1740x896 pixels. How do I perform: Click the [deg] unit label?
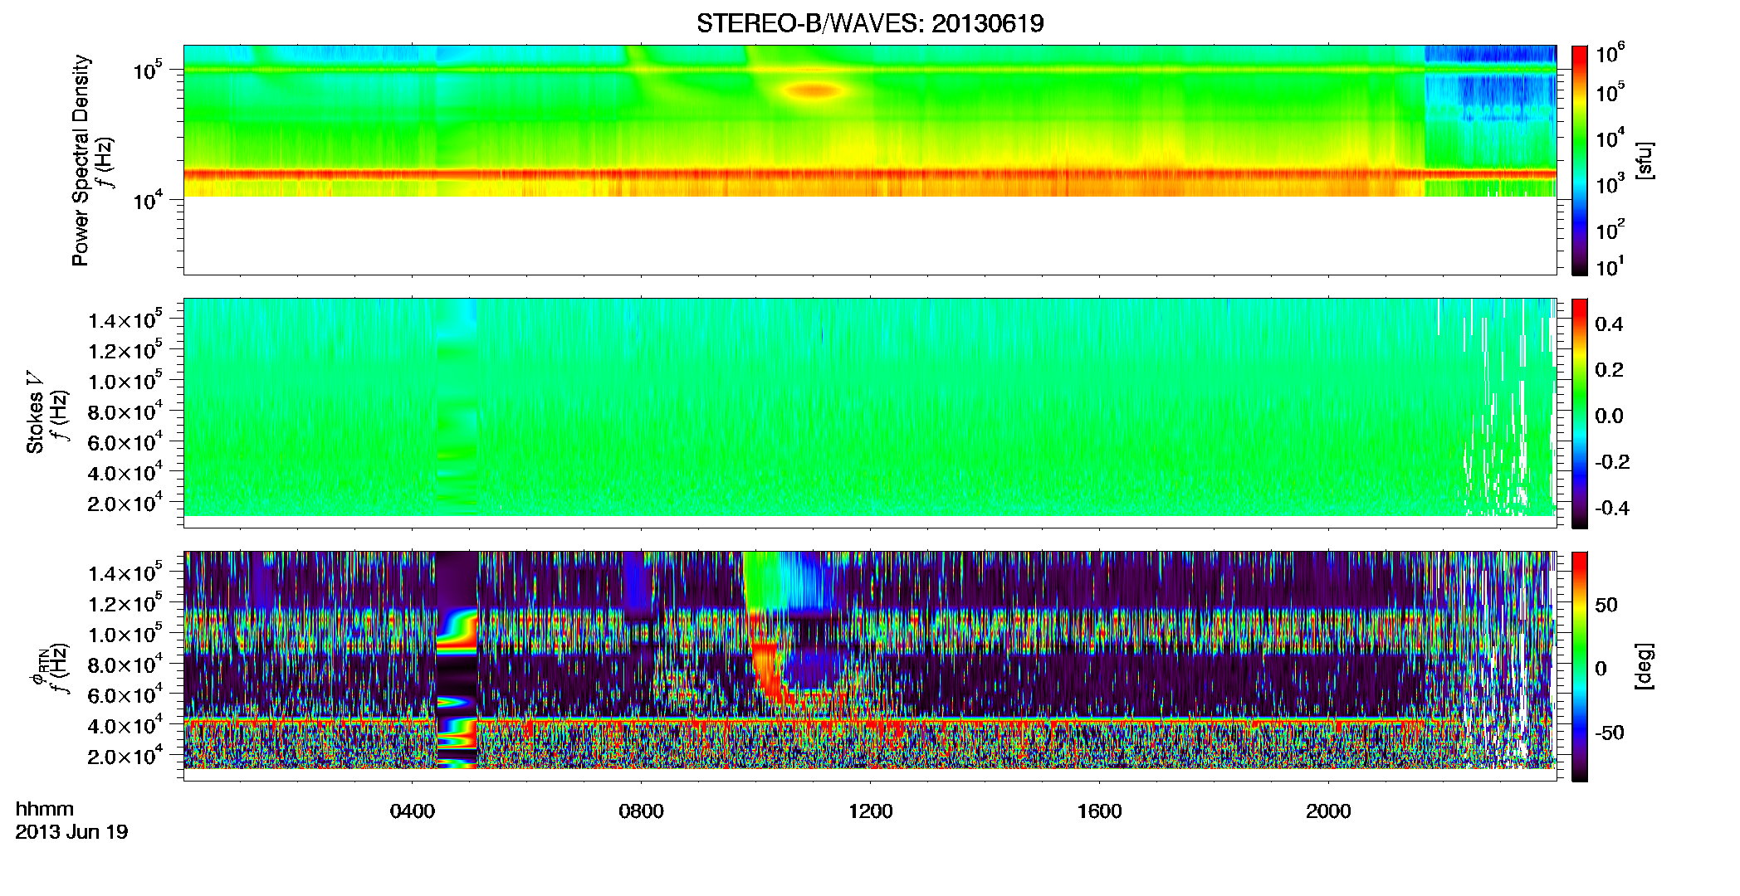click(x=1645, y=666)
